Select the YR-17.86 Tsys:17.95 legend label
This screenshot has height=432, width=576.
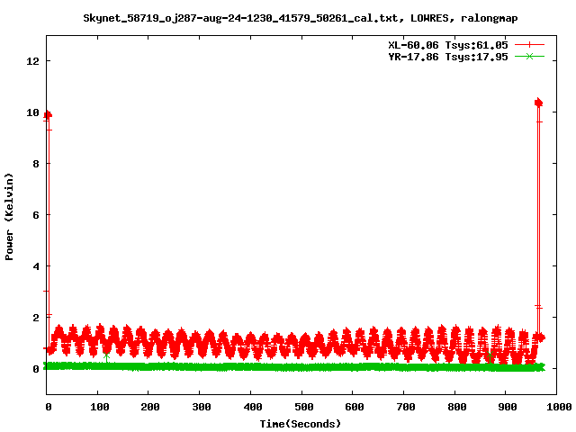point(448,57)
